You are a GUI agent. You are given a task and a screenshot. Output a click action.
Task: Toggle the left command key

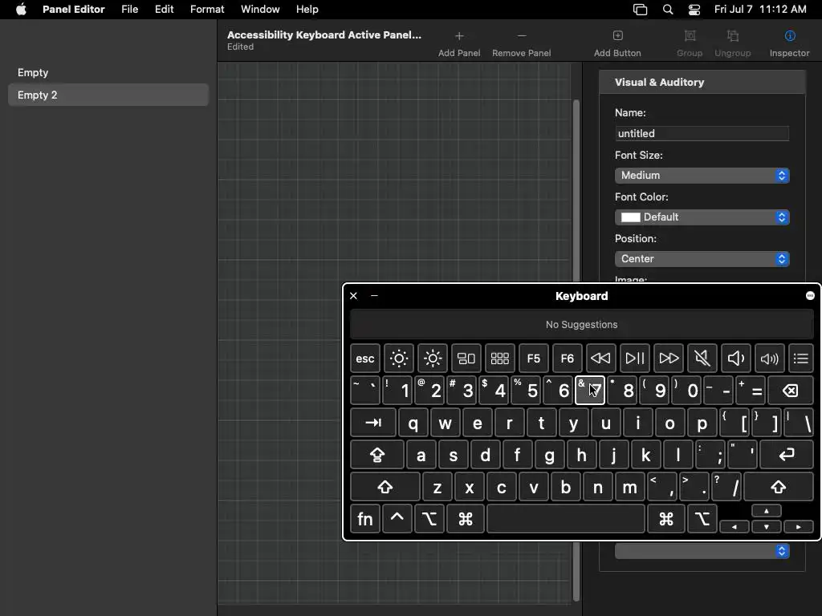point(466,519)
